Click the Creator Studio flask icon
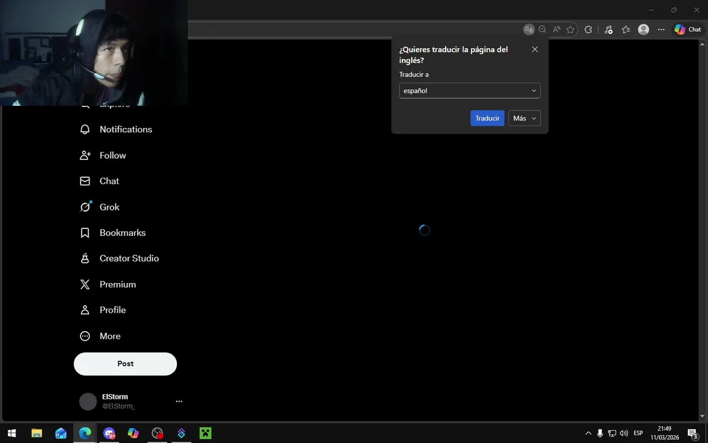Screen dimensions: 708x443 tap(85, 258)
